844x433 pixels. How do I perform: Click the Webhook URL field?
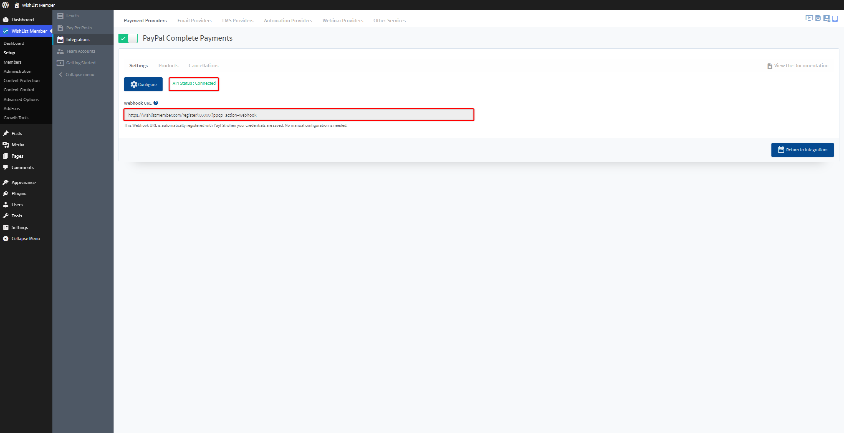pyautogui.click(x=299, y=115)
